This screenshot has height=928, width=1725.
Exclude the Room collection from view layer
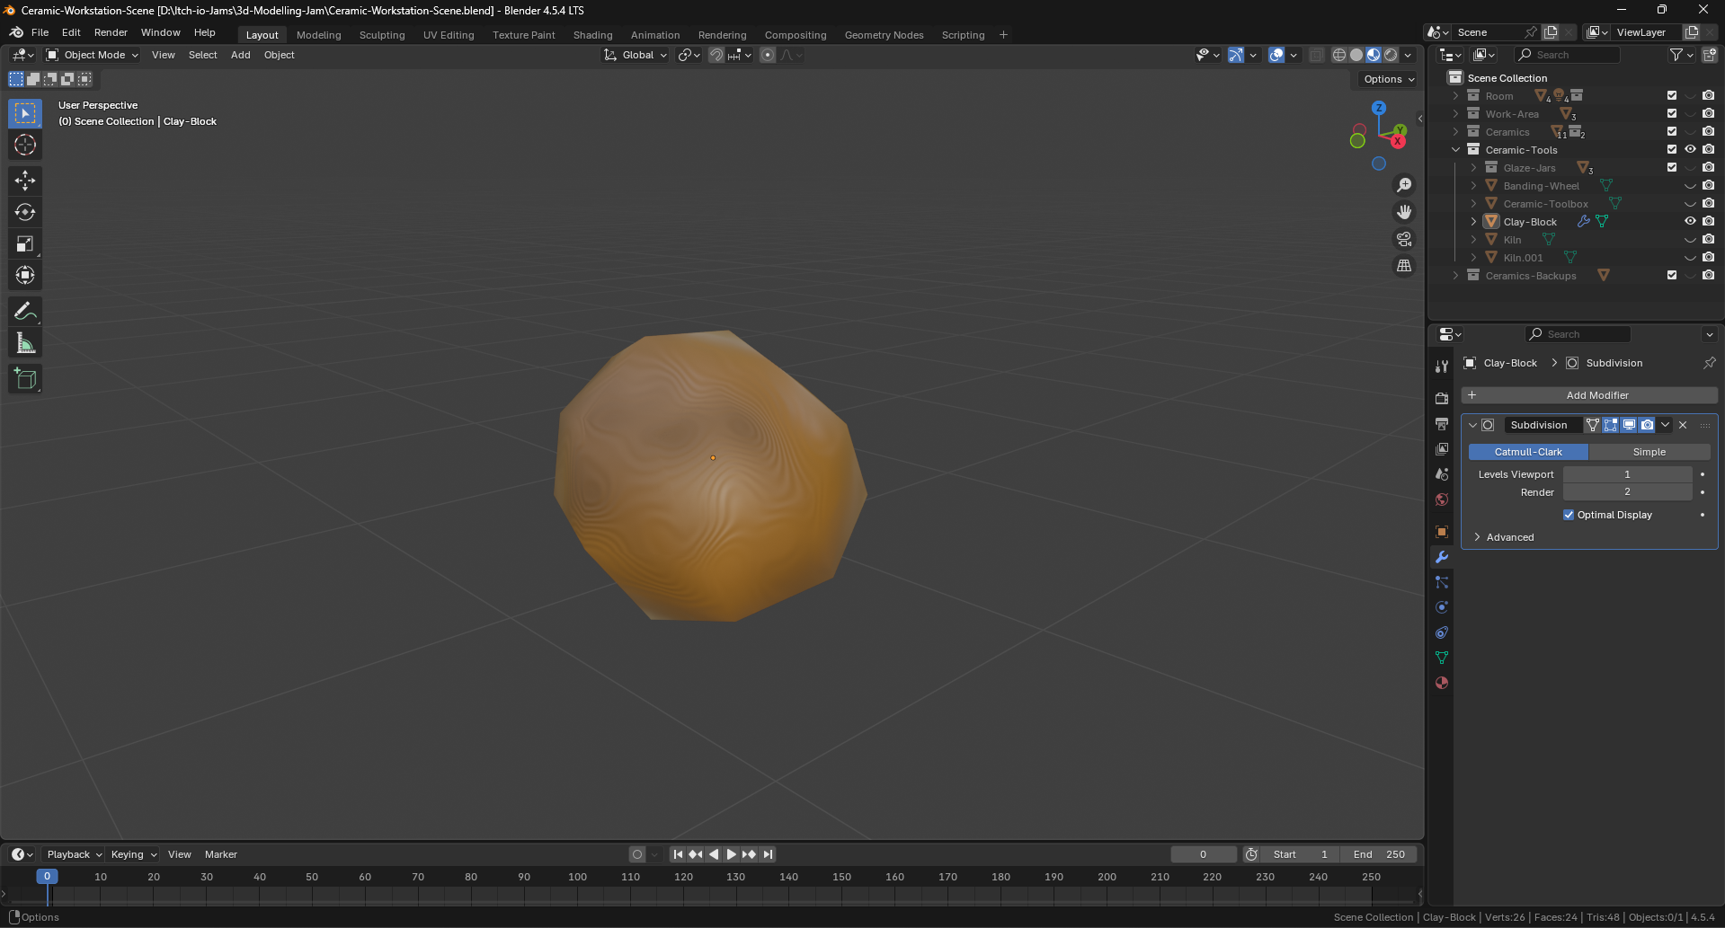(x=1672, y=96)
